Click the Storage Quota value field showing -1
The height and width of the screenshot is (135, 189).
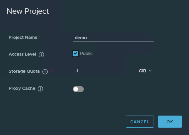[x=103, y=71]
